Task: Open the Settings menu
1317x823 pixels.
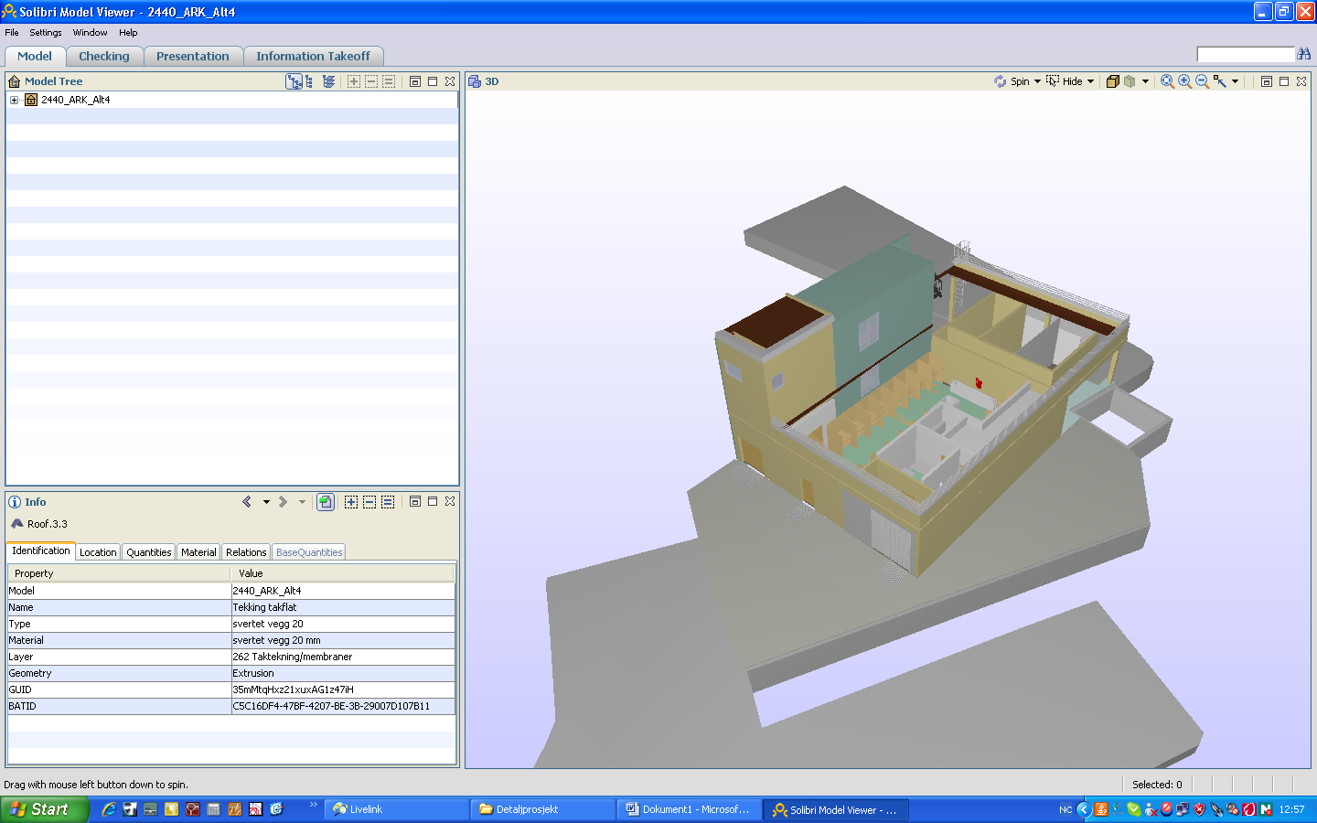Action: point(46,32)
